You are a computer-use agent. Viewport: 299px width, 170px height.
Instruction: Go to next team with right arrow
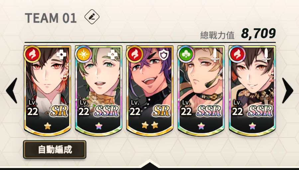(x=288, y=90)
